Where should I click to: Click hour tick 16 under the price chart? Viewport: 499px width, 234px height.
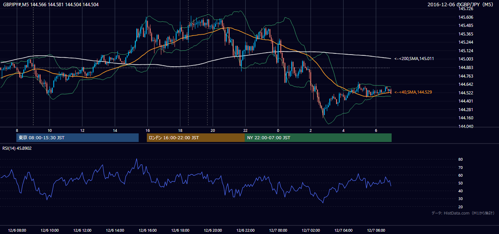point(148,130)
